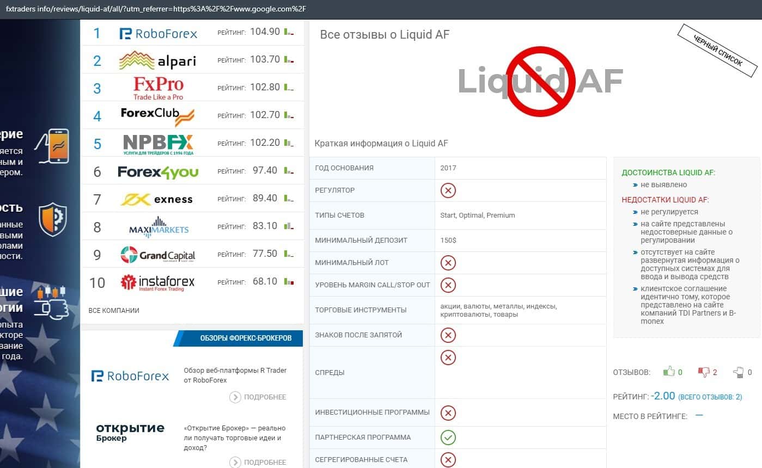This screenshot has height=468, width=762.
Task: Open the RoboForex logo in rating list
Action: [x=158, y=34]
